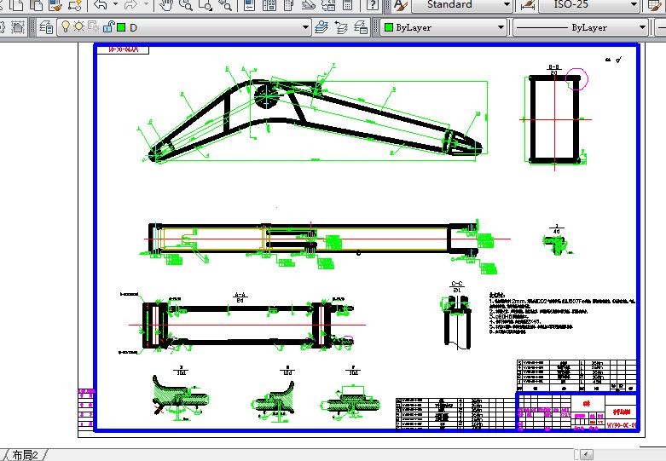The image size is (666, 461).
Task: Open the Markup Set Manager icon
Action: 328,5
